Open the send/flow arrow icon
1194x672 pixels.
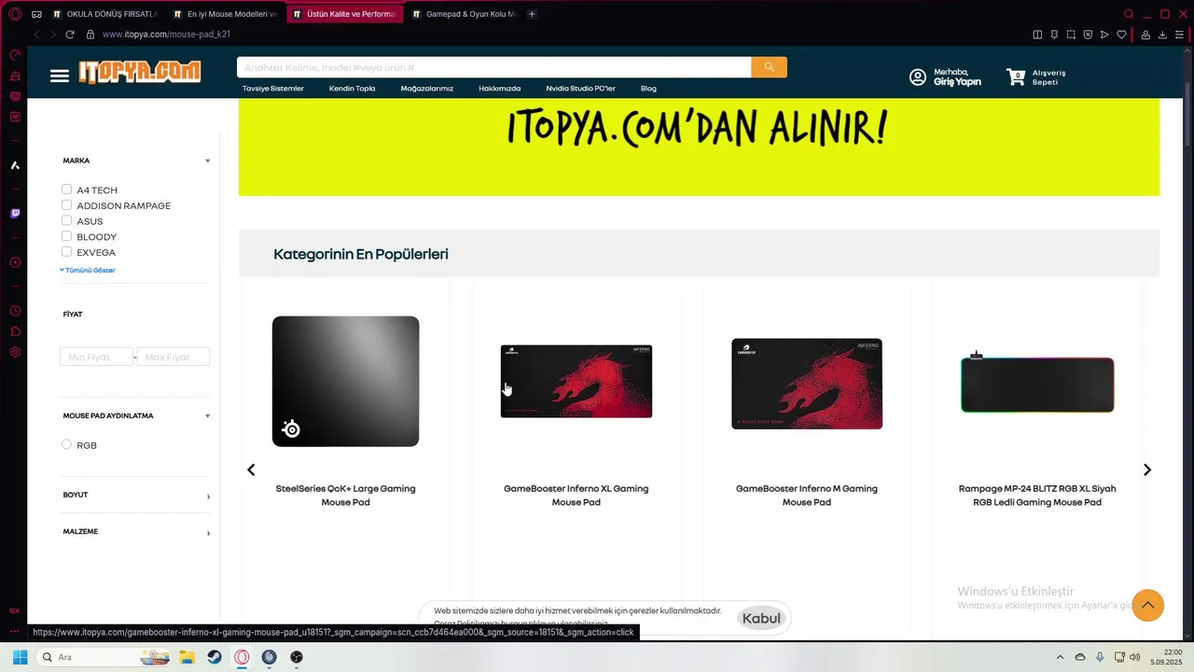pos(1104,35)
